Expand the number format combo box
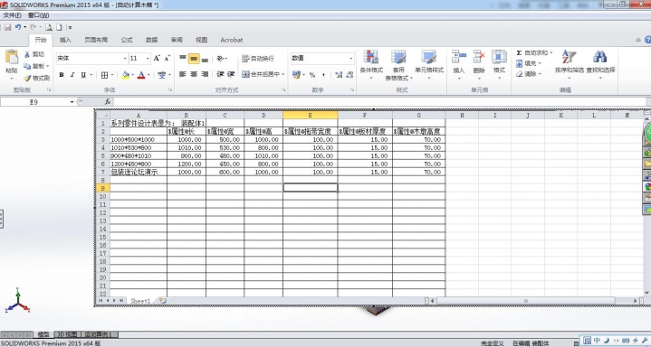Image resolution: width=651 pixels, height=347 pixels. coord(350,59)
